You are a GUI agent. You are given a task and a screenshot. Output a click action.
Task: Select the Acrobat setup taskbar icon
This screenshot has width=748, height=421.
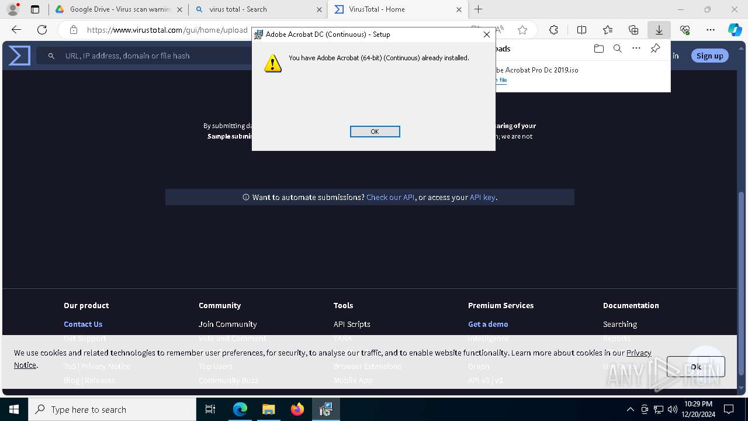[326, 409]
